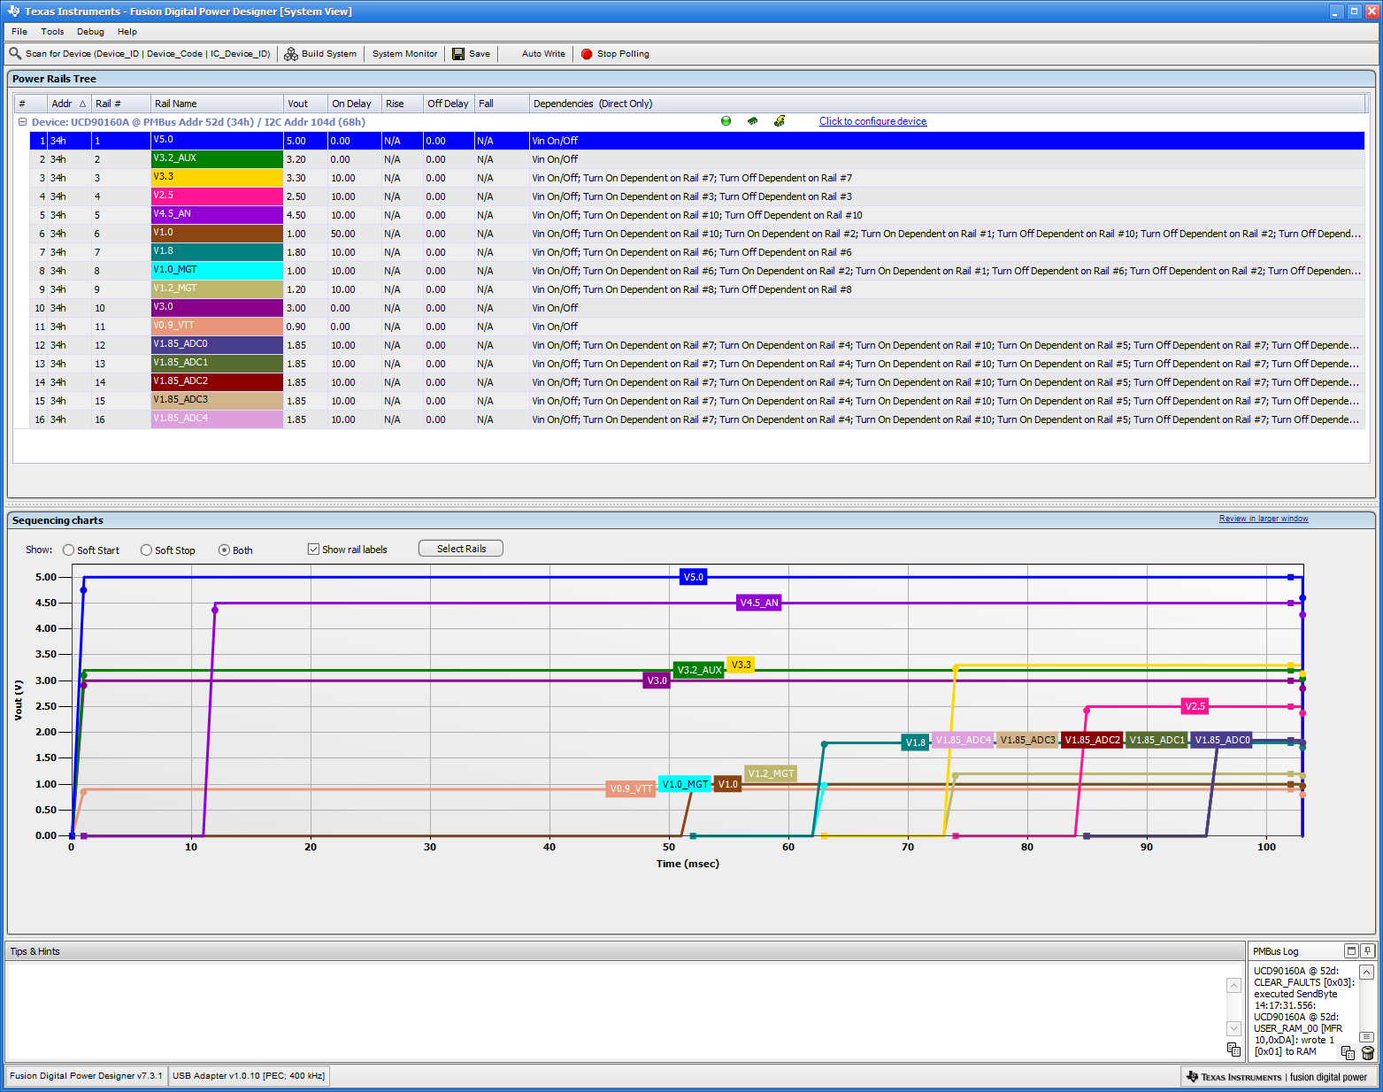Click the Fusion Digital Power Designer v7.3.1 status entry
This screenshot has width=1383, height=1092.
point(86,1076)
